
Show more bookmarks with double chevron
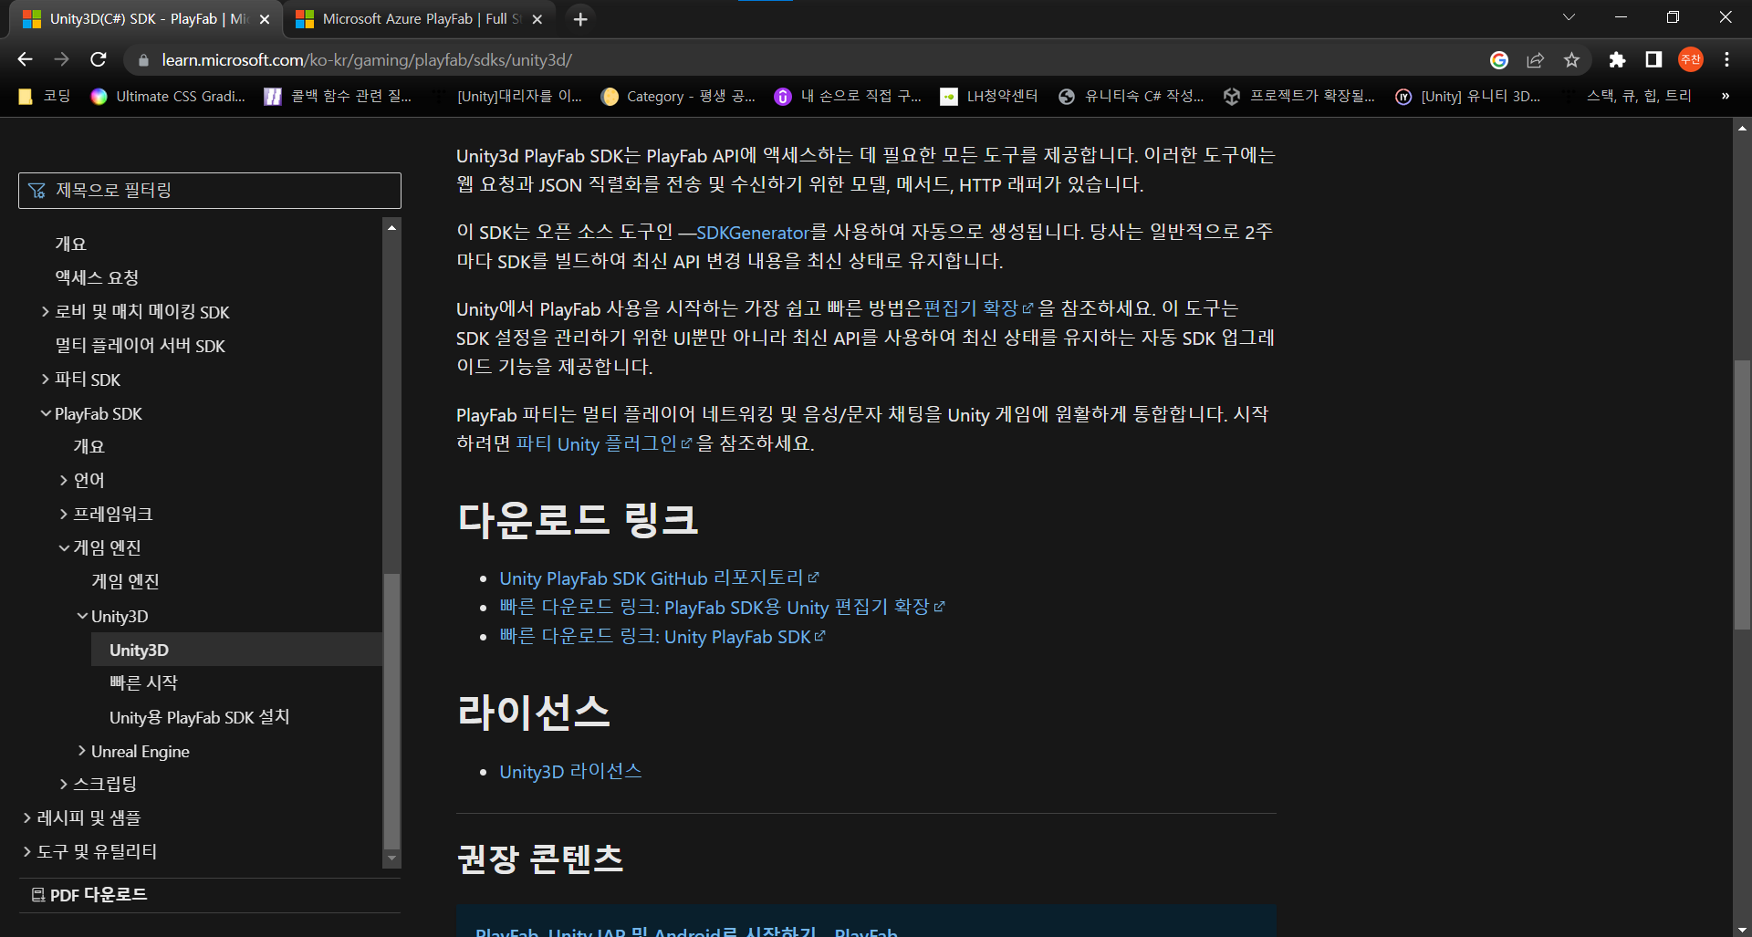[1725, 96]
